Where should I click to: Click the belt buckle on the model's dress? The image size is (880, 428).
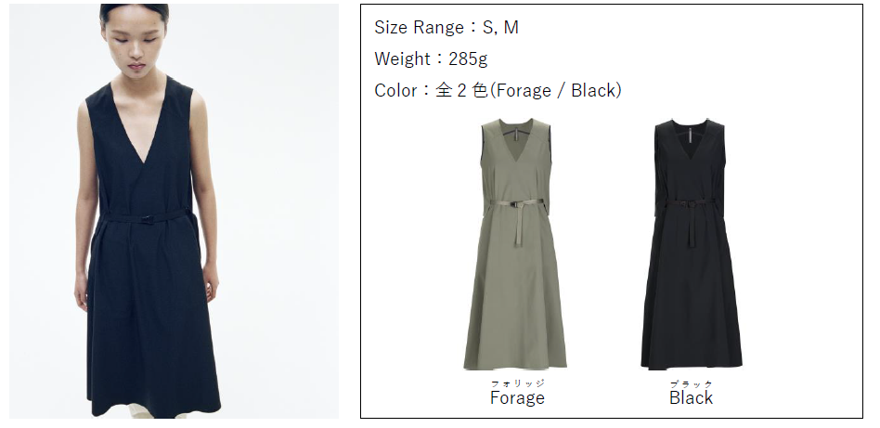coord(149,220)
